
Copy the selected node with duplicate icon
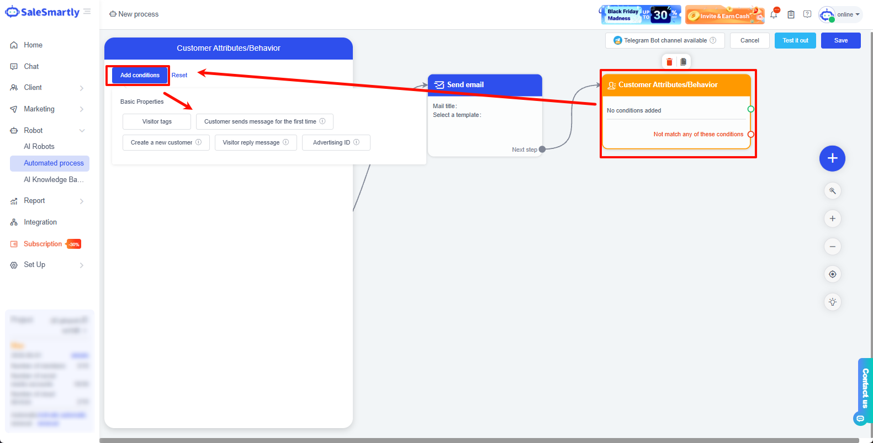click(683, 62)
